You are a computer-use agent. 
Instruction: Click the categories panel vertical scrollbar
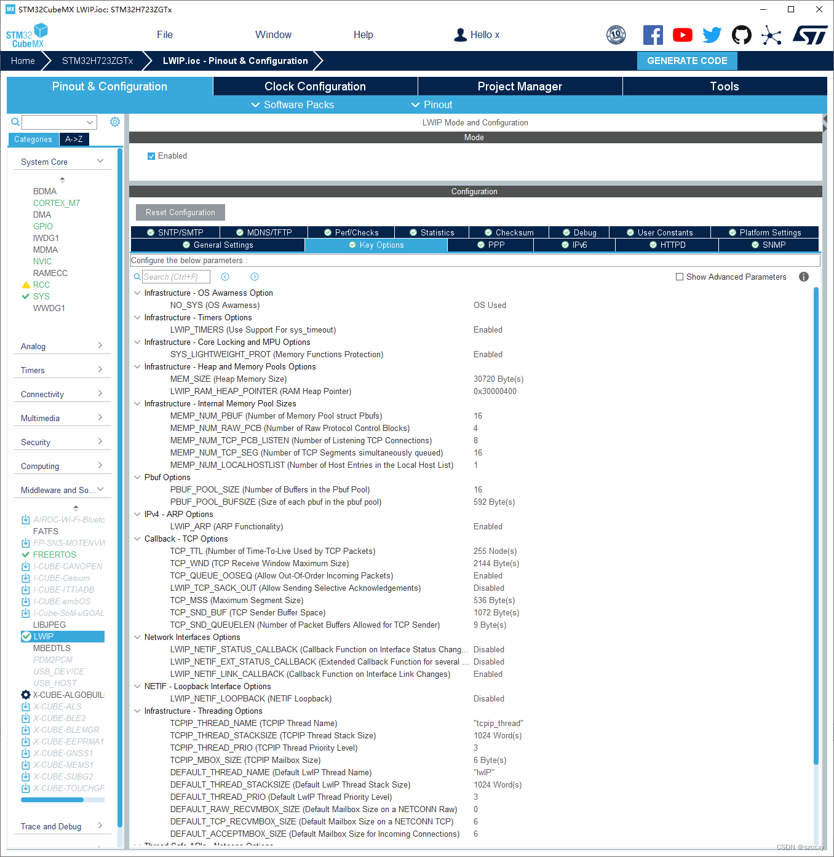click(x=120, y=488)
